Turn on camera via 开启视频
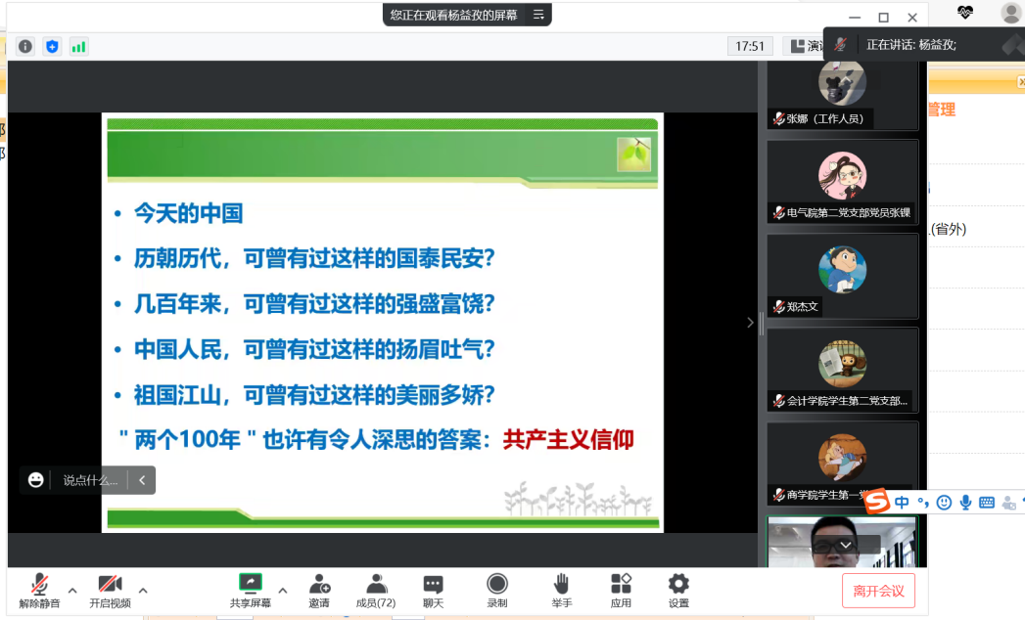The height and width of the screenshot is (620, 1025). [110, 591]
